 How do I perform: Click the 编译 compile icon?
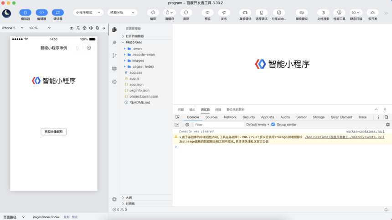pyautogui.click(x=153, y=12)
